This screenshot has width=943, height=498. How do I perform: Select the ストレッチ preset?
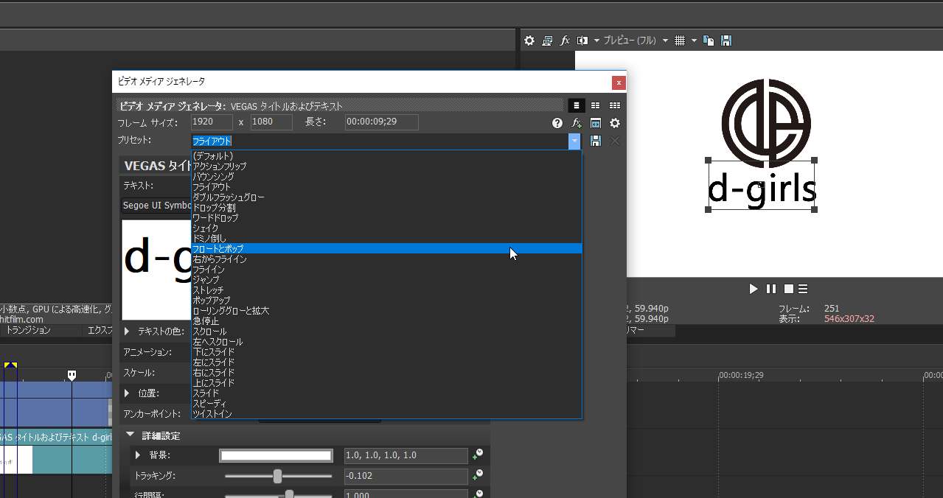(386, 290)
